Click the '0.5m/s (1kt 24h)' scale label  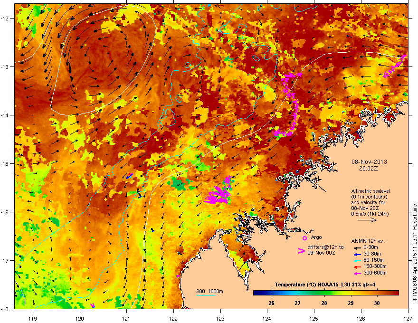pyautogui.click(x=370, y=214)
